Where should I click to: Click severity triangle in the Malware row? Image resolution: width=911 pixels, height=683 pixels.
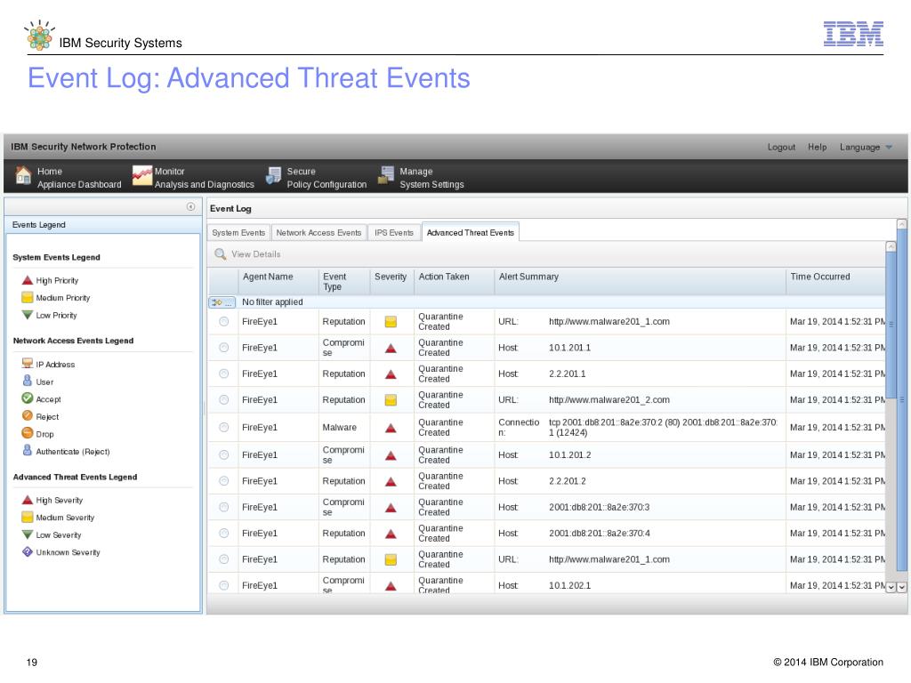[x=391, y=428]
